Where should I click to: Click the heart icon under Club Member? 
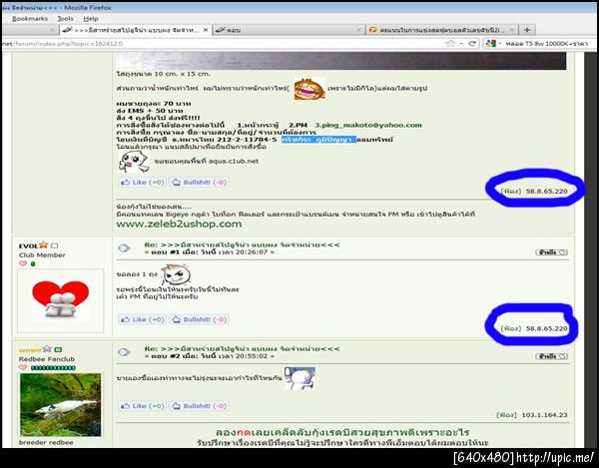(23, 263)
